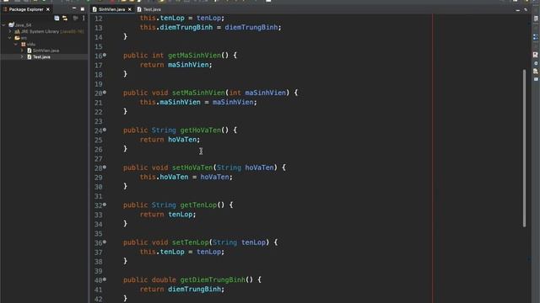
Task: Collapse the Java_54 project node
Action: point(3,25)
